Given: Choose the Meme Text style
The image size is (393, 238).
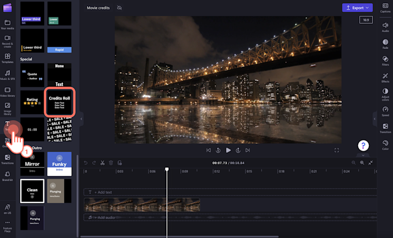Looking at the screenshot, I should click(x=60, y=75).
